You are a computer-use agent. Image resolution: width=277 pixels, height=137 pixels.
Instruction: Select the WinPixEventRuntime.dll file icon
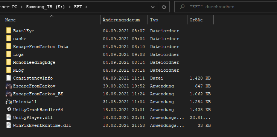pyautogui.click(x=9, y=125)
